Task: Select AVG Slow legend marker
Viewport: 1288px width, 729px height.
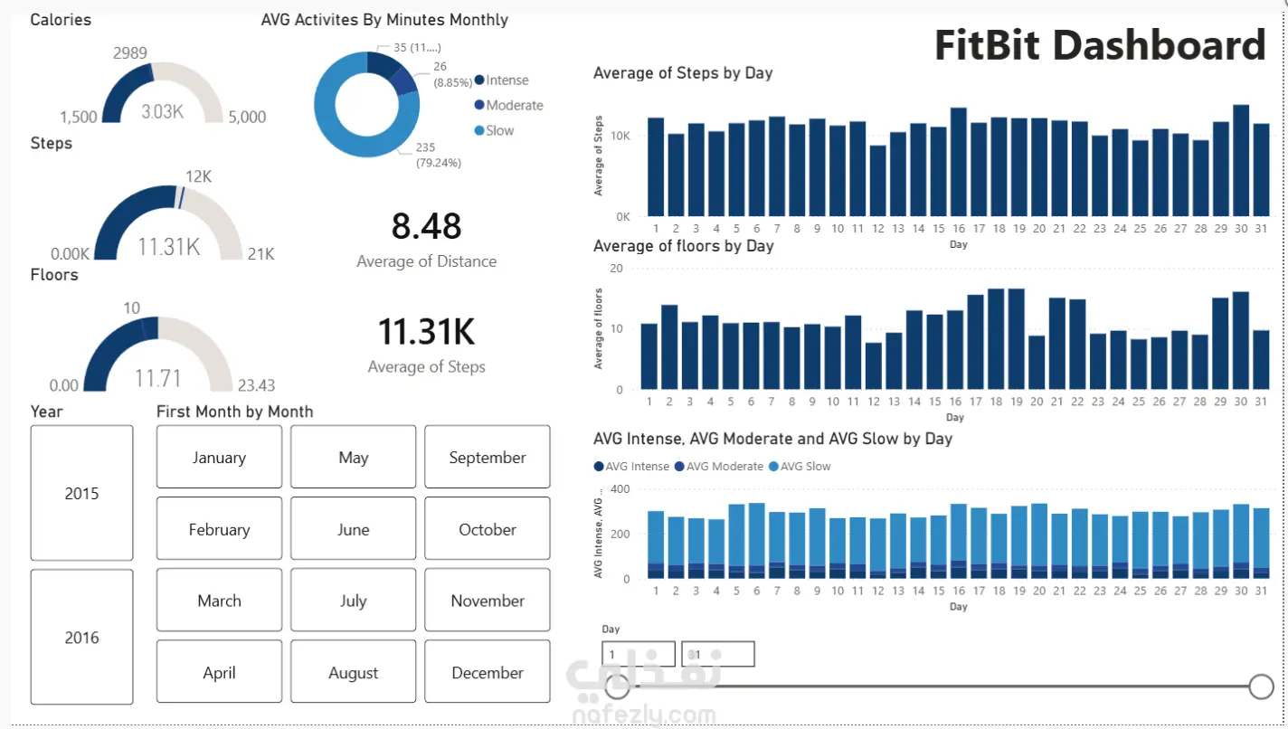Action: coord(772,467)
